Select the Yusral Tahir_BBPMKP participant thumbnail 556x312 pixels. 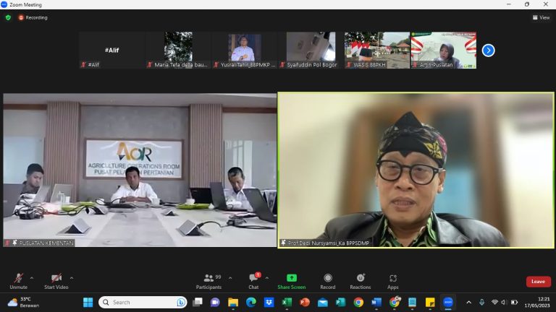click(x=245, y=50)
